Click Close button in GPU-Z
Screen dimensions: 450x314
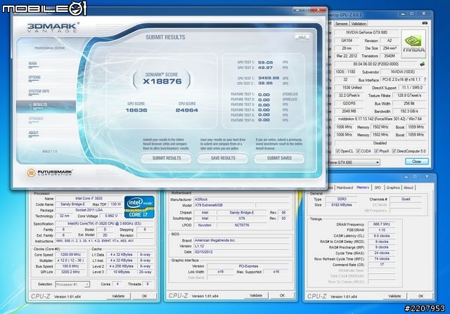pyautogui.click(x=416, y=162)
